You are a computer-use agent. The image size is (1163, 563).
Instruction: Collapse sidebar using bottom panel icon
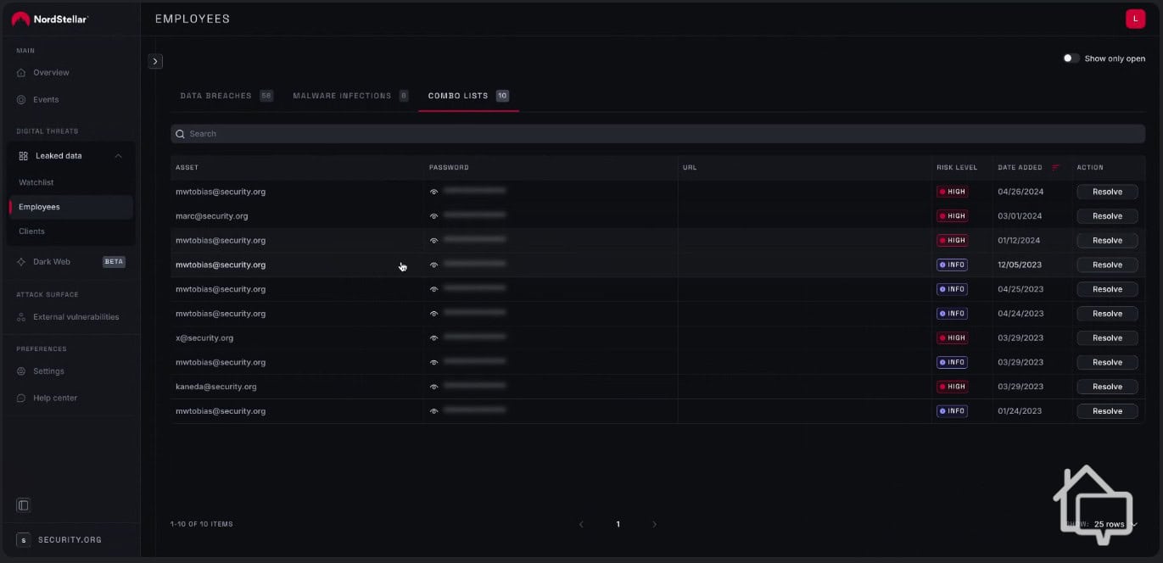pyautogui.click(x=24, y=505)
